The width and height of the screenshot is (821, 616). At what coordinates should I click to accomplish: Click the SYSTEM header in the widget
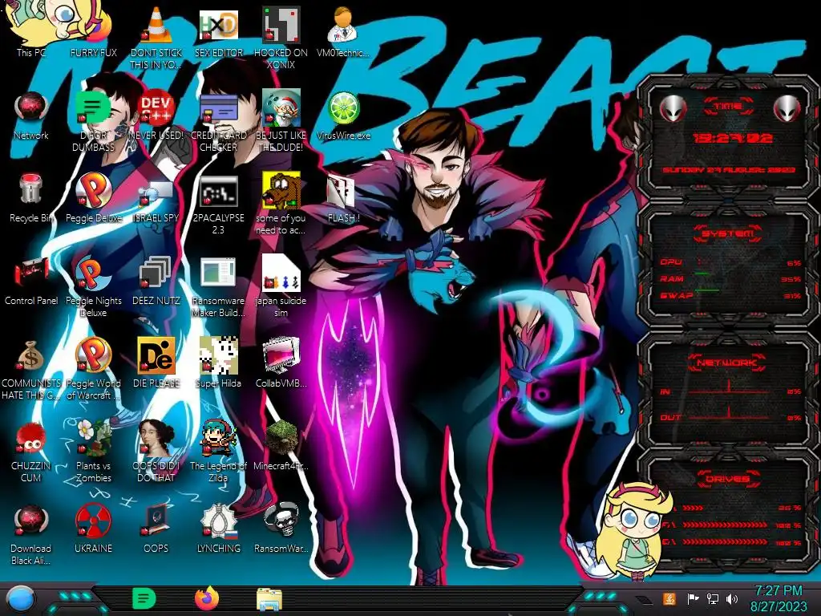tap(727, 233)
